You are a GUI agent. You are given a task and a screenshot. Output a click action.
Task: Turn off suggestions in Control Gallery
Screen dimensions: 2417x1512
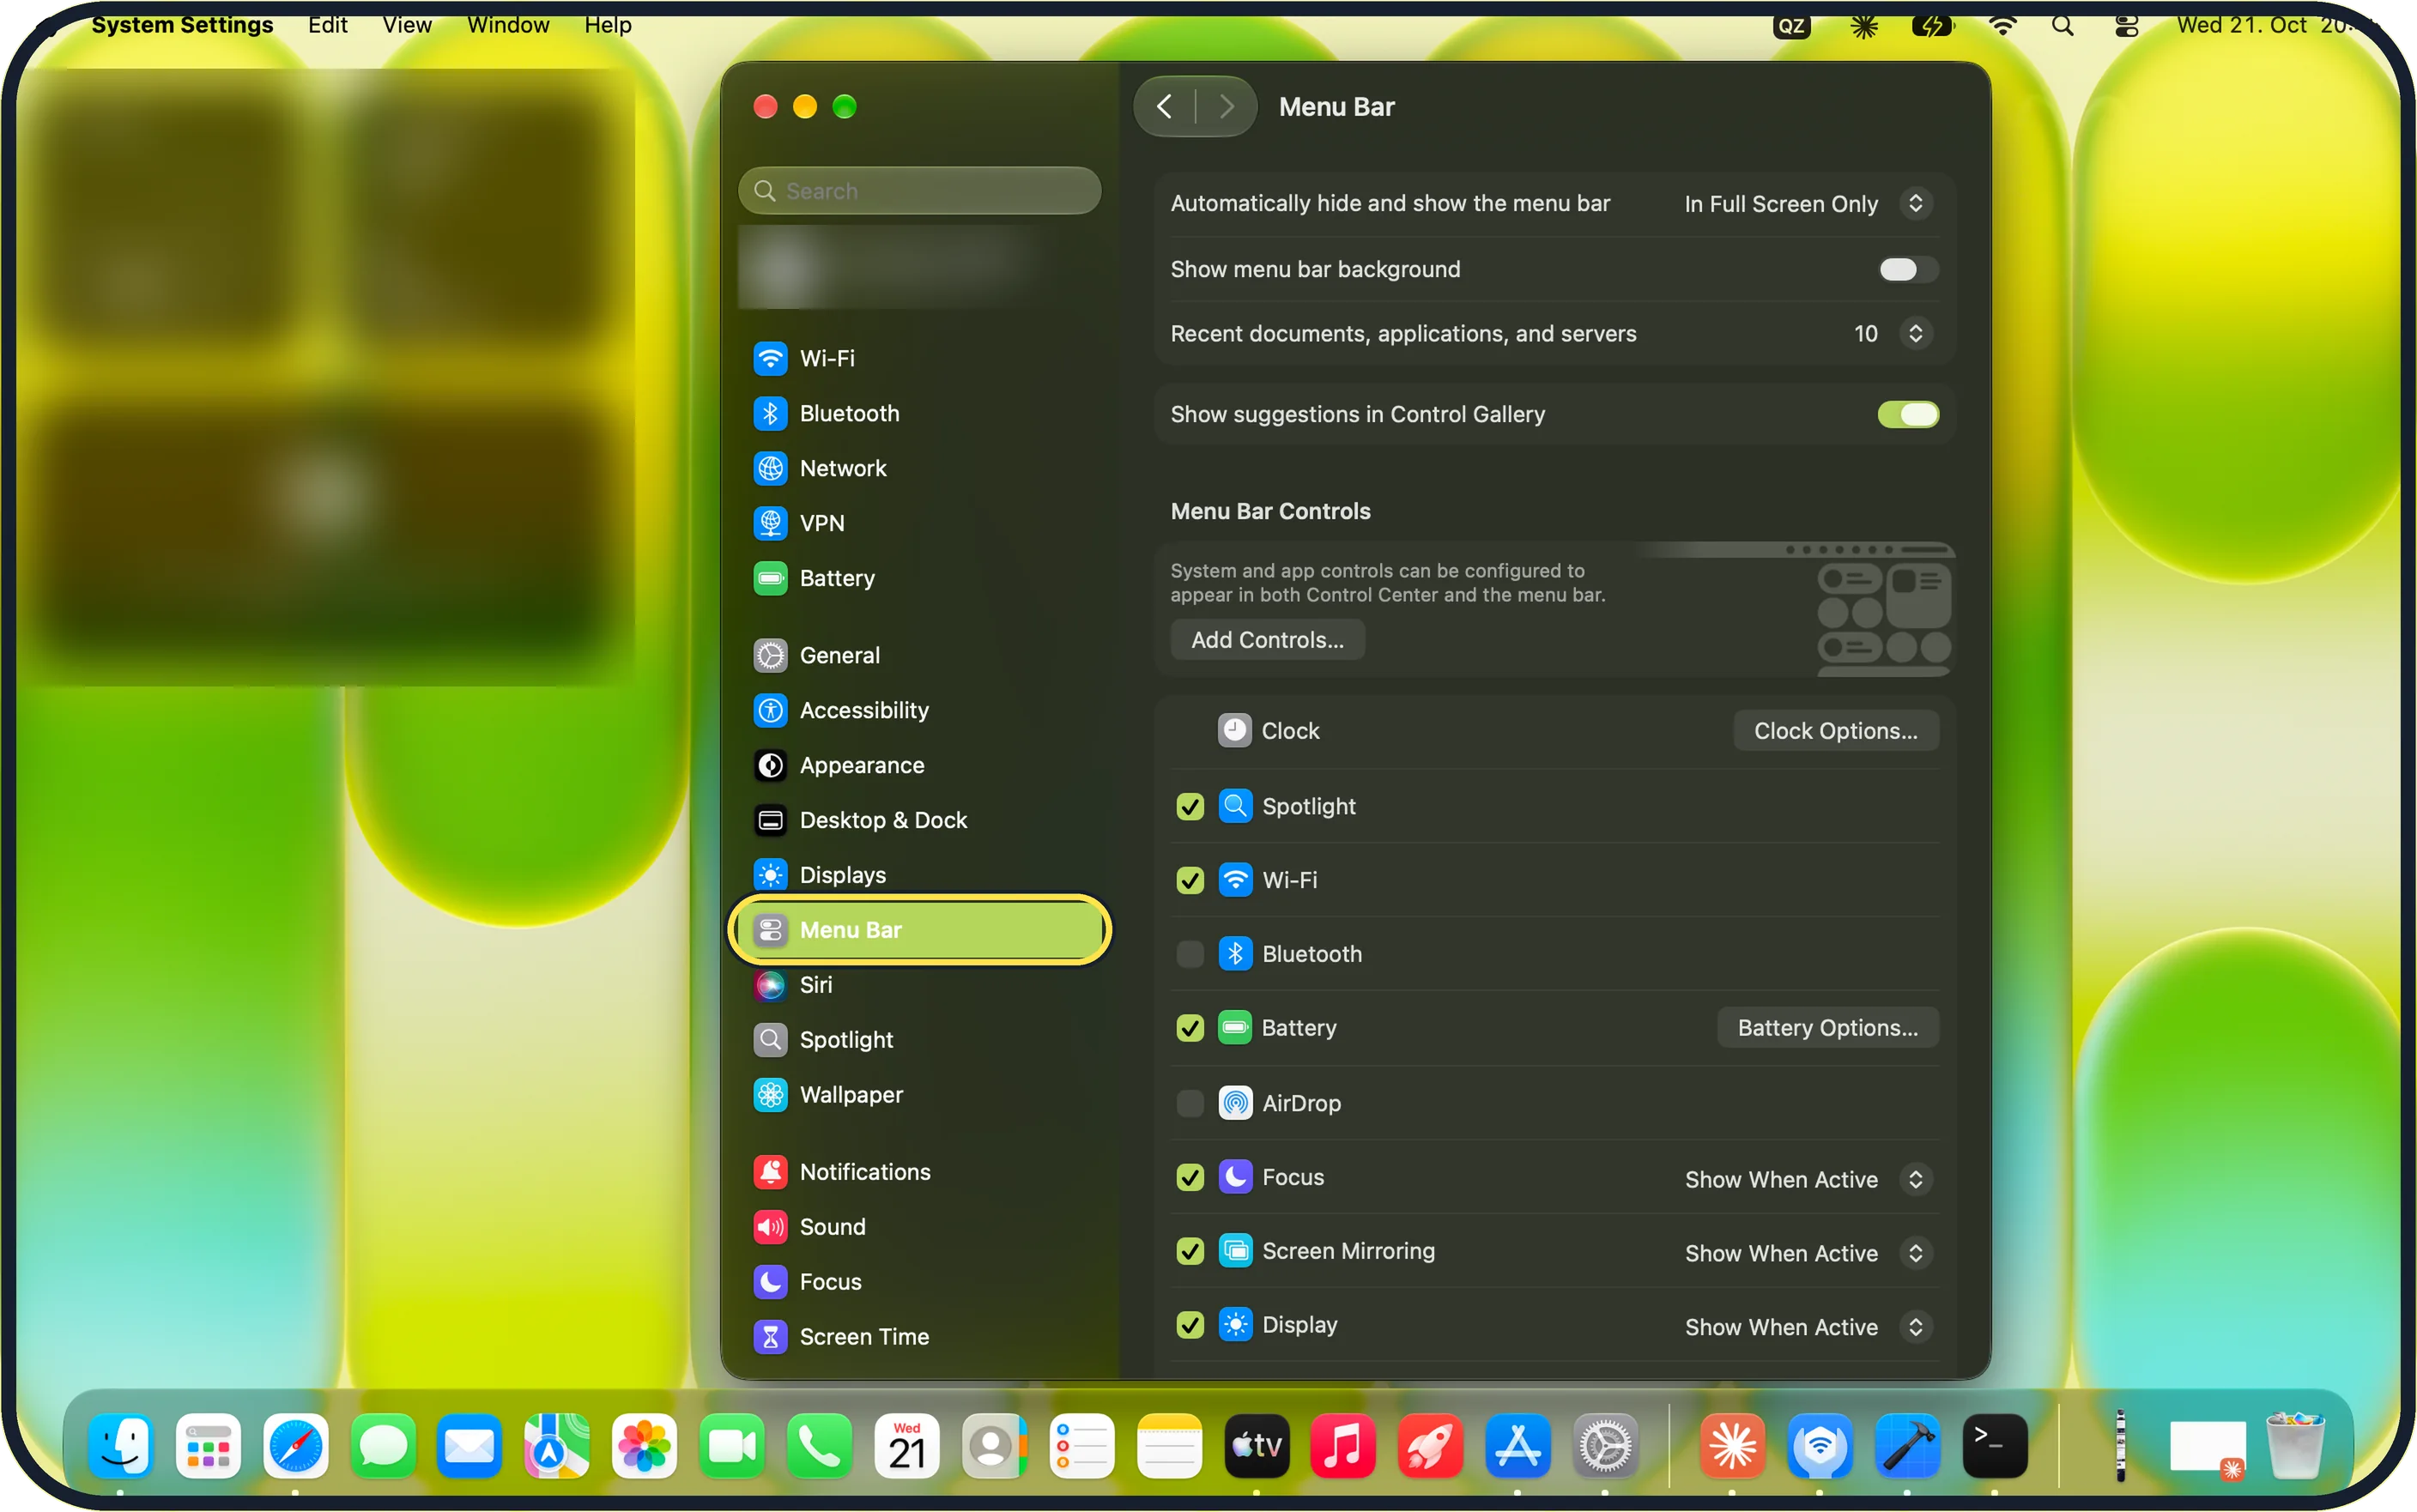pos(1908,414)
